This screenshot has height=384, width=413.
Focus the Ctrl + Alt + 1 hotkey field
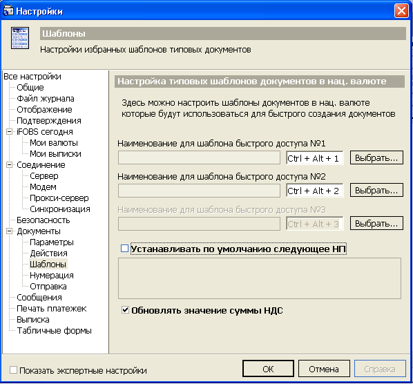click(x=315, y=158)
